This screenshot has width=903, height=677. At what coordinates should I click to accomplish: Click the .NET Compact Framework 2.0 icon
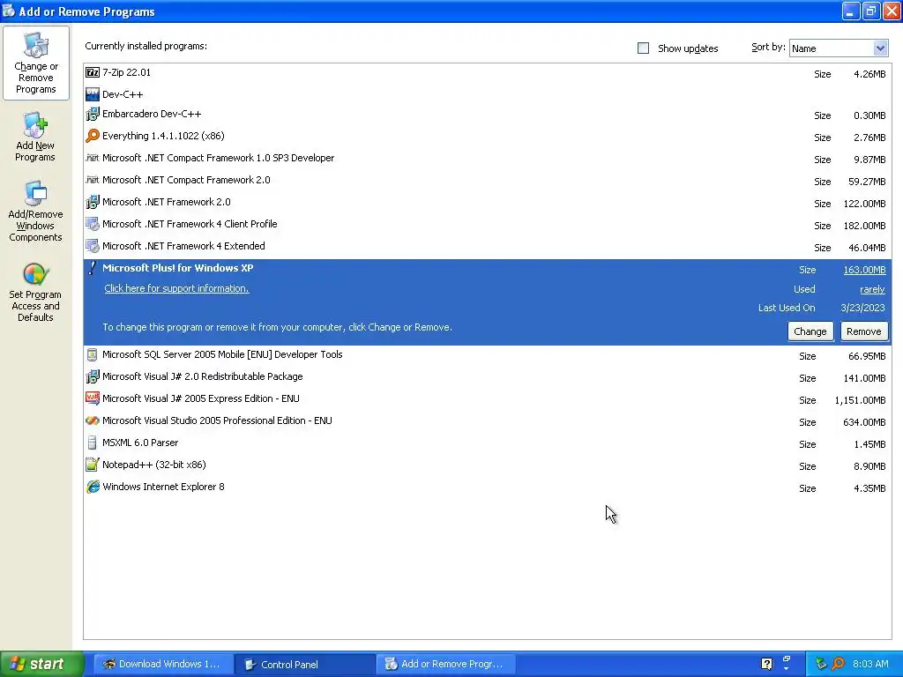coord(92,180)
